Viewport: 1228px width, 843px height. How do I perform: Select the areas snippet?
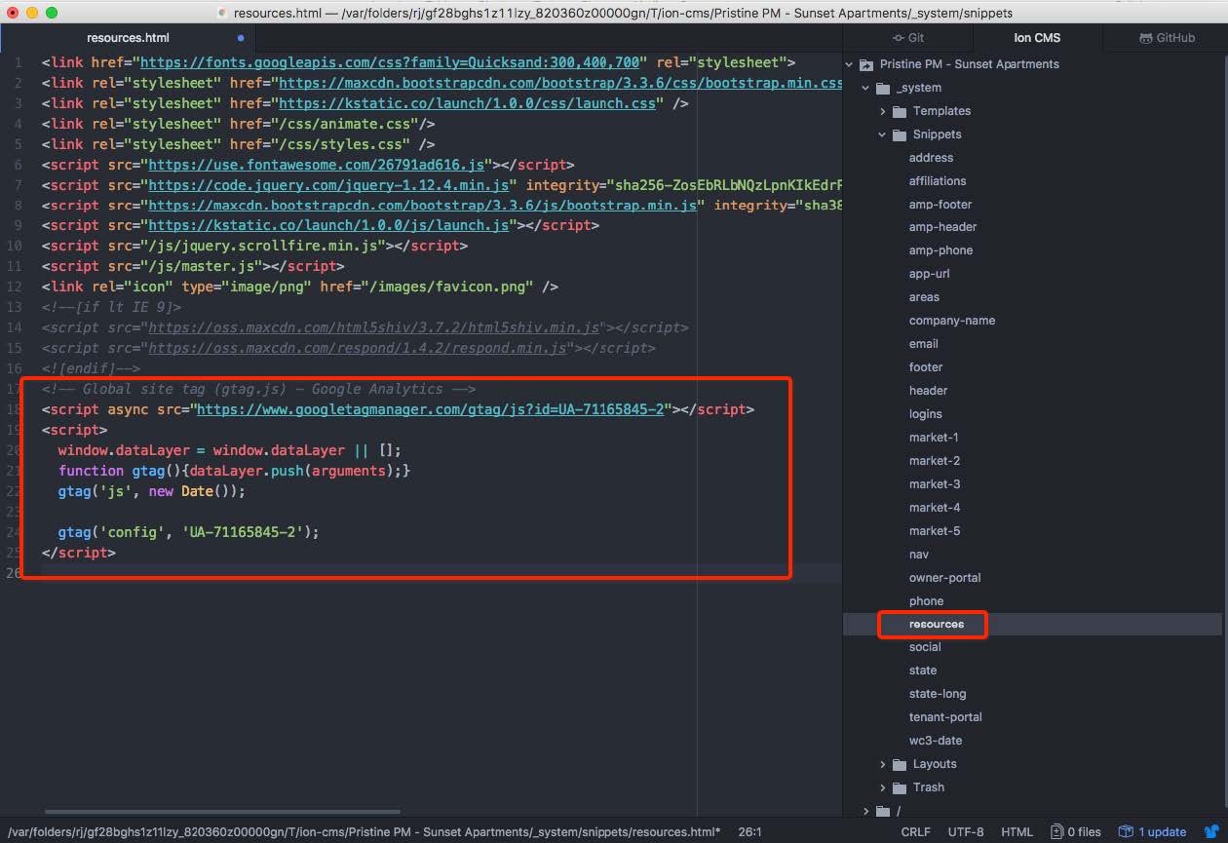tap(924, 297)
